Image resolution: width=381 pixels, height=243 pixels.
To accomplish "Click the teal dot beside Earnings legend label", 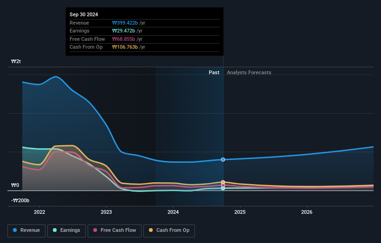I will pos(55,230).
